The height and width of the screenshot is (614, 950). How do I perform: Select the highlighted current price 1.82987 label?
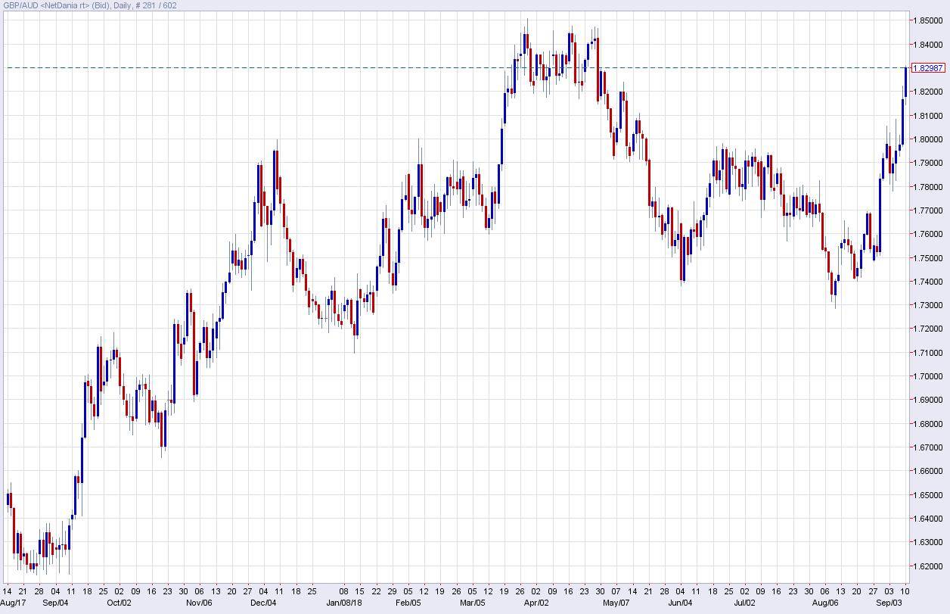(929, 68)
